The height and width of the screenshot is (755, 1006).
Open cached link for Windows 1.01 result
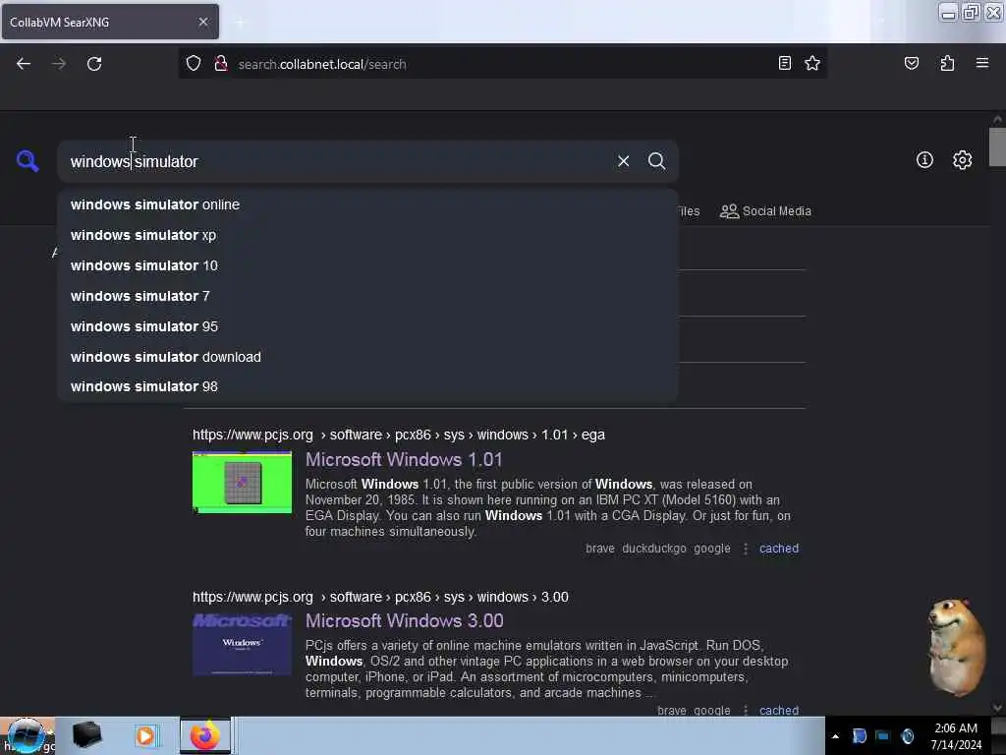[779, 549]
